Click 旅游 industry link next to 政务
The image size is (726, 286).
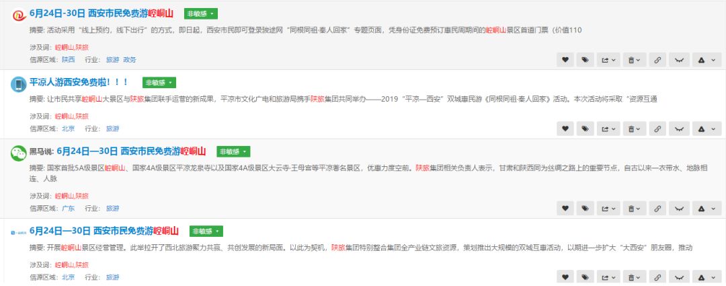(x=112, y=60)
